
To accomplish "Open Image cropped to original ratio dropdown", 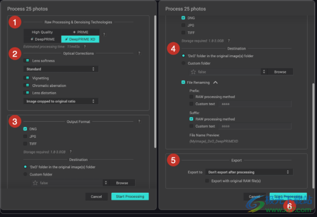I will point(61,101).
